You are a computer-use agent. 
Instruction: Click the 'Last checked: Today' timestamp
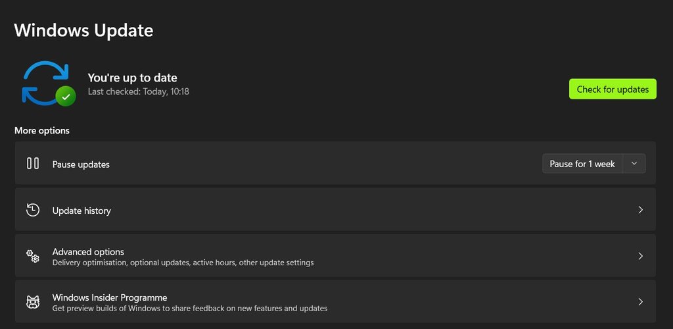click(x=138, y=91)
